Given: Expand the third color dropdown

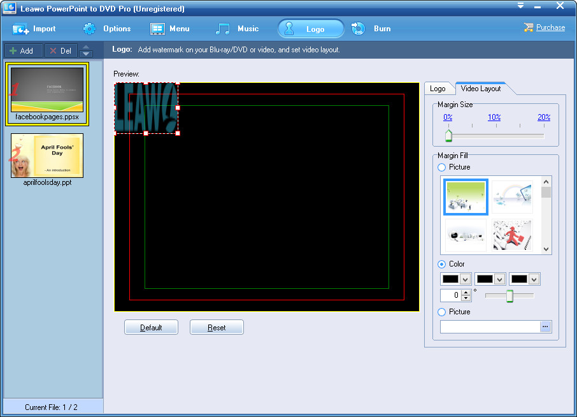Looking at the screenshot, I should tap(534, 279).
